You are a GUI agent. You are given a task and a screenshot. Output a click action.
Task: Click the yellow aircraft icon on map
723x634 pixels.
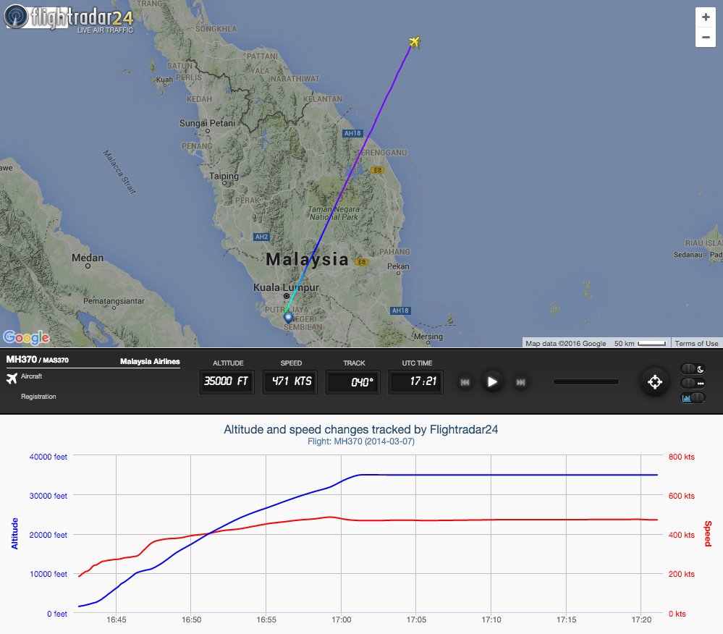click(414, 42)
